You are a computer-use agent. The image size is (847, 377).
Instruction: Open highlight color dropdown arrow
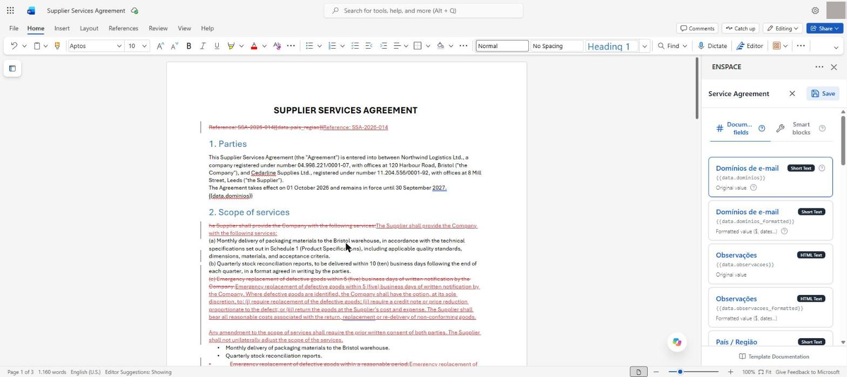241,46
